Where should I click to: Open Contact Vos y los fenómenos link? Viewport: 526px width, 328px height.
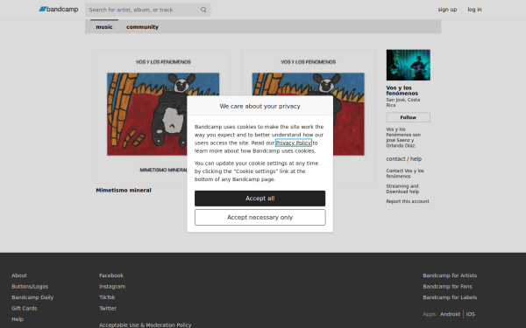point(405,173)
